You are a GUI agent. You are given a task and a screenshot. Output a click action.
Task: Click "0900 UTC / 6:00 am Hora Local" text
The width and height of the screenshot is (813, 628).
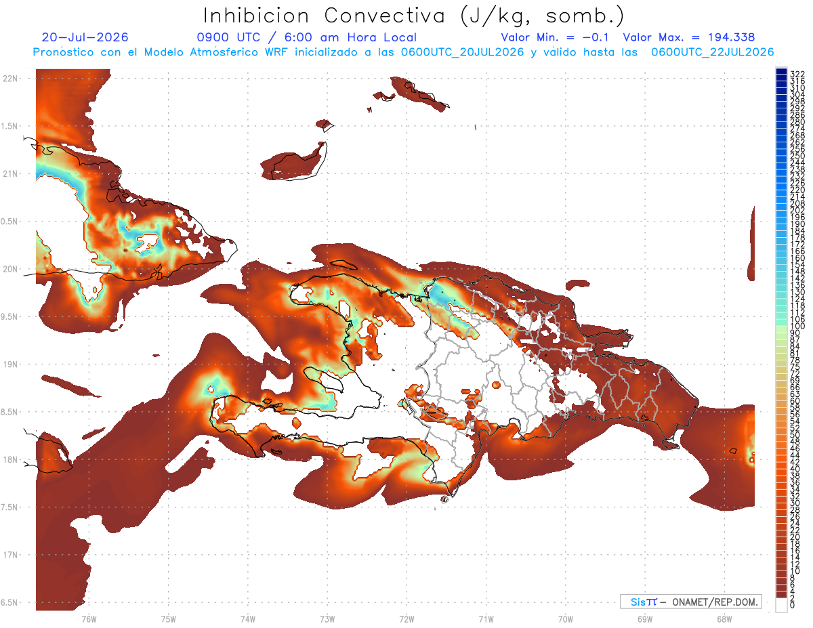pos(306,37)
